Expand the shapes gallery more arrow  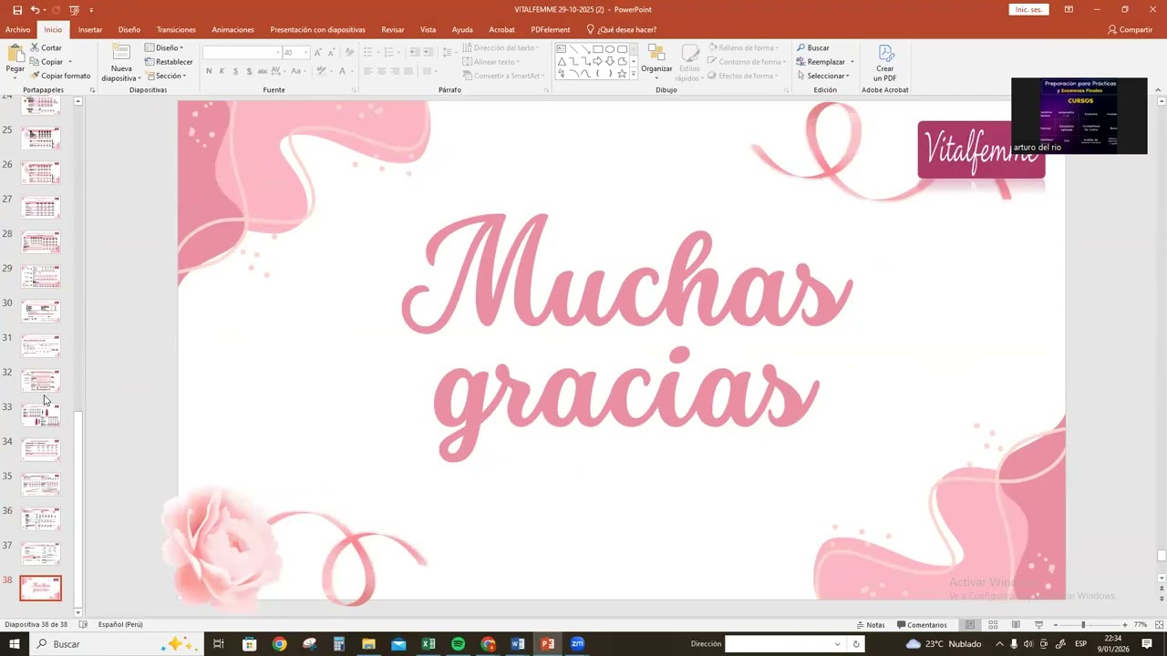pyautogui.click(x=635, y=76)
